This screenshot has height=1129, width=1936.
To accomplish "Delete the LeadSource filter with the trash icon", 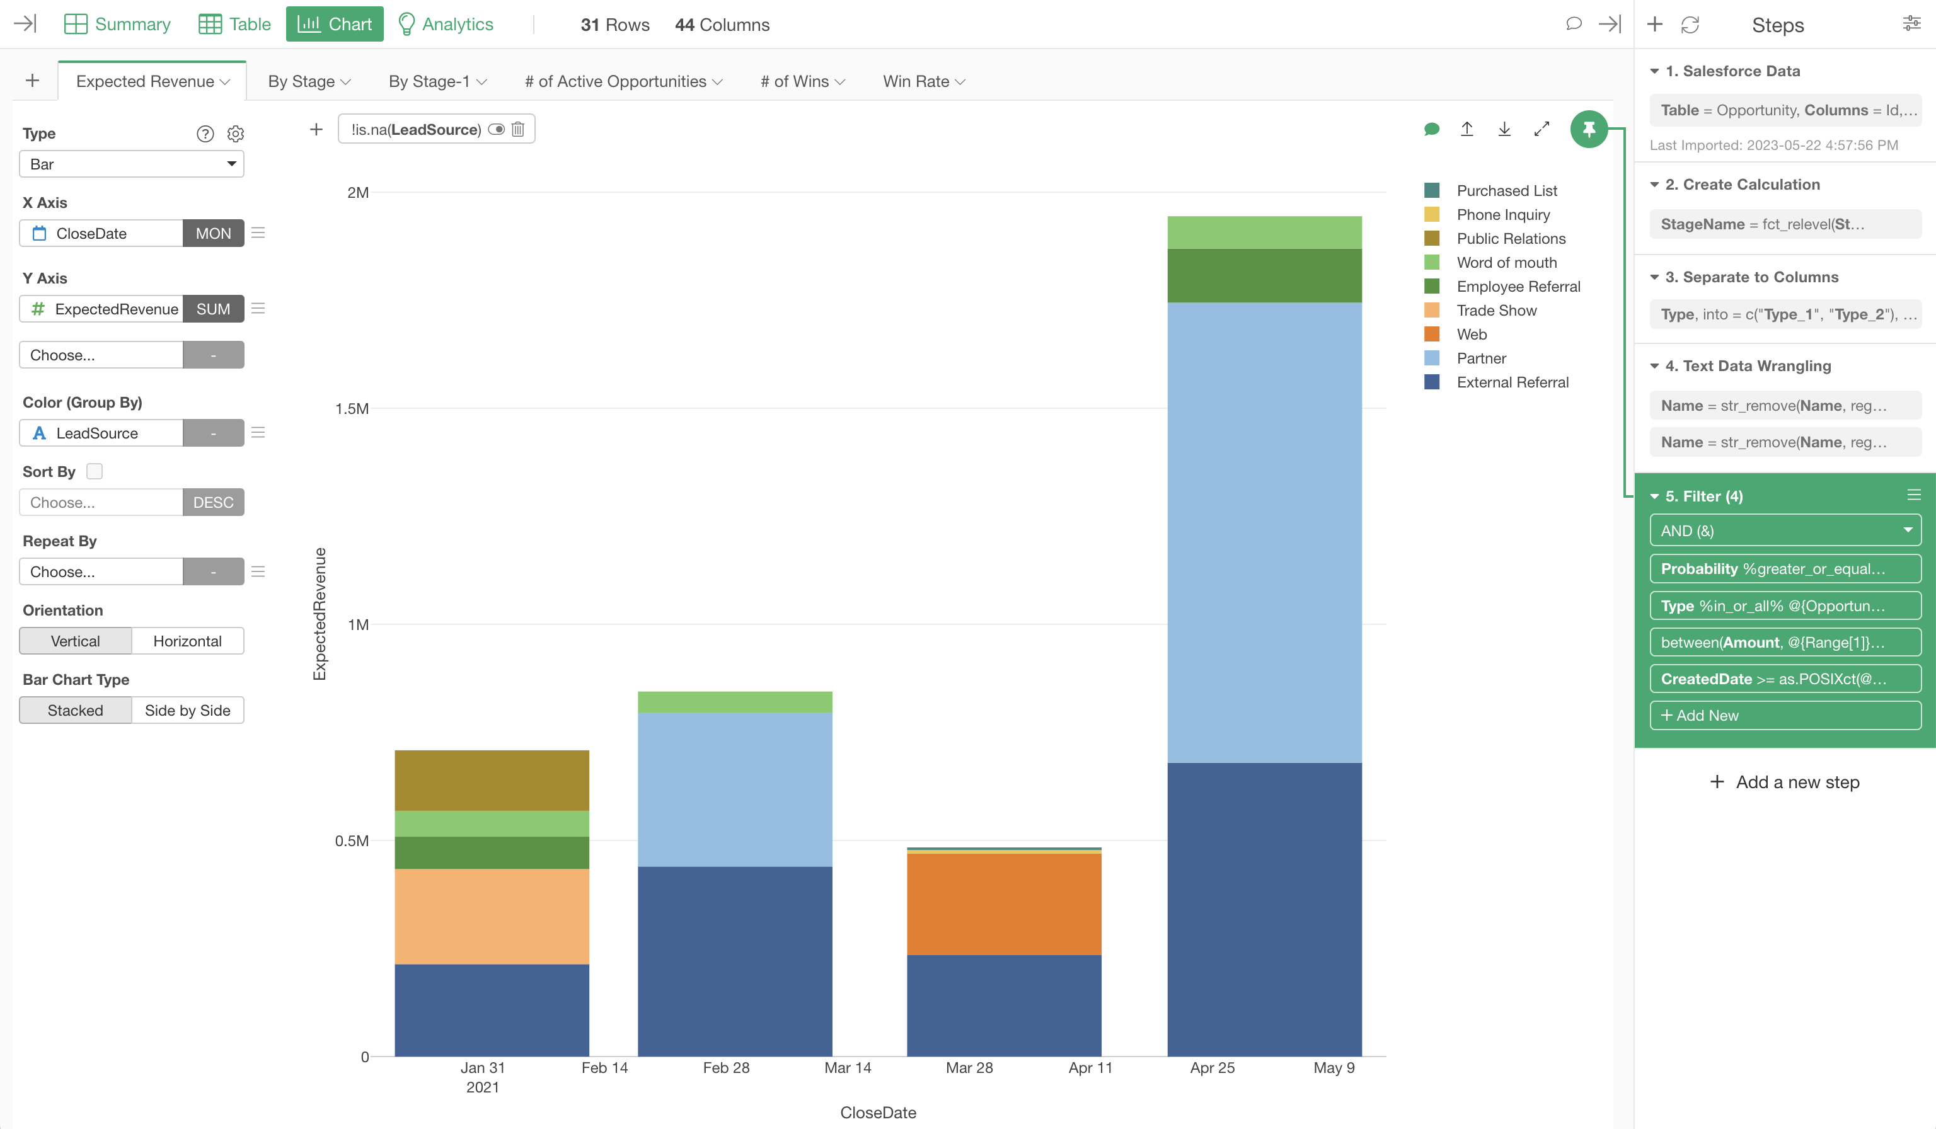I will [x=518, y=129].
